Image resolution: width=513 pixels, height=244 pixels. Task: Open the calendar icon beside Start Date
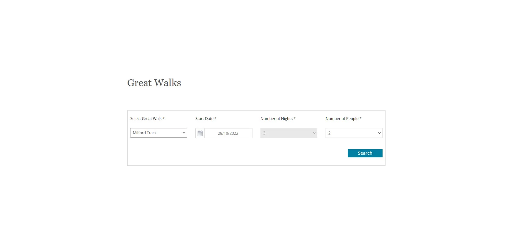pyautogui.click(x=200, y=133)
